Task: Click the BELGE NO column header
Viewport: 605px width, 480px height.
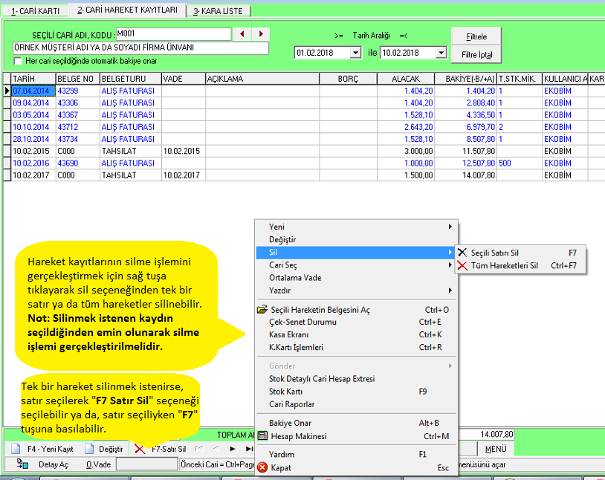Action: point(78,79)
